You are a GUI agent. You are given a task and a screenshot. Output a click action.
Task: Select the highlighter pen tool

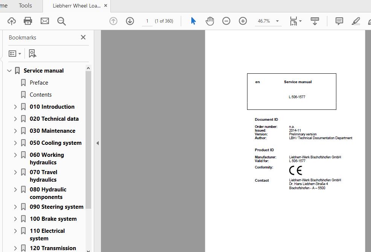(x=356, y=21)
